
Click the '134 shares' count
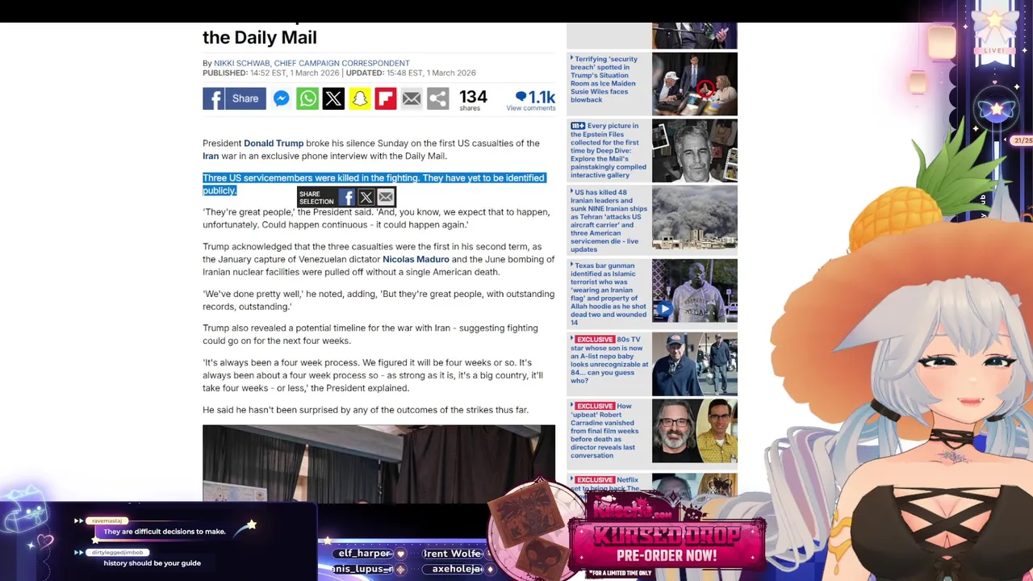[x=473, y=100]
